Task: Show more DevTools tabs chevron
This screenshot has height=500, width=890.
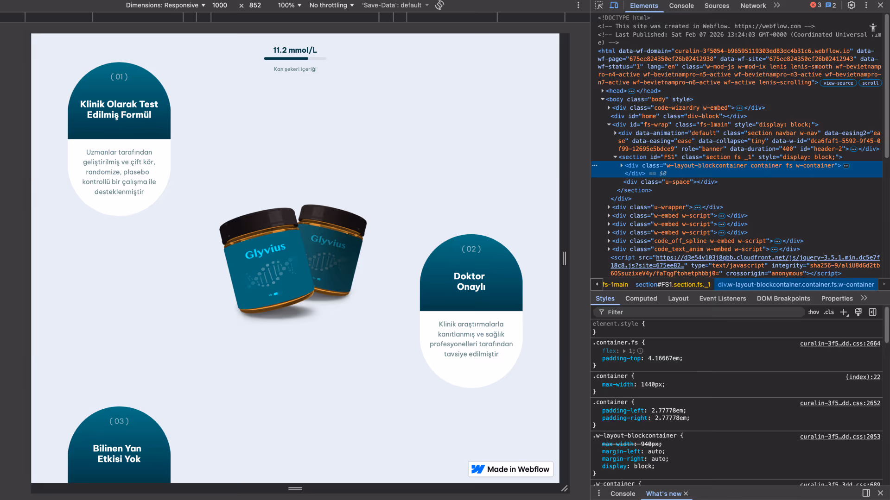Action: [x=777, y=5]
